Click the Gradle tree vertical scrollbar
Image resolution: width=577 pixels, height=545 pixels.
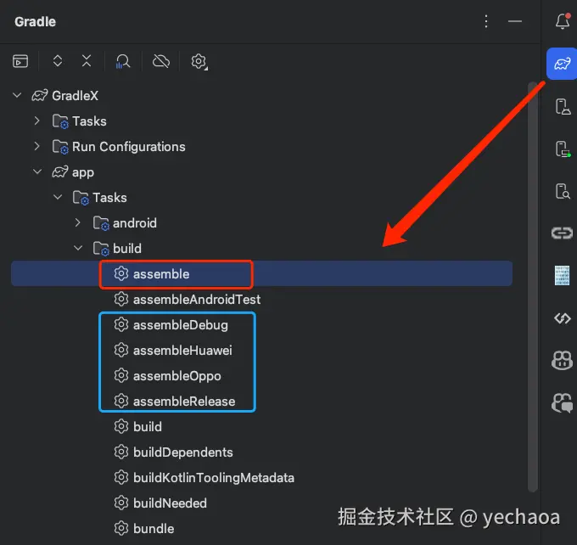(x=533, y=287)
